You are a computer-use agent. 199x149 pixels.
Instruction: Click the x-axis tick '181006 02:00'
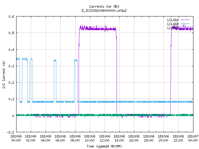[x=31, y=138]
